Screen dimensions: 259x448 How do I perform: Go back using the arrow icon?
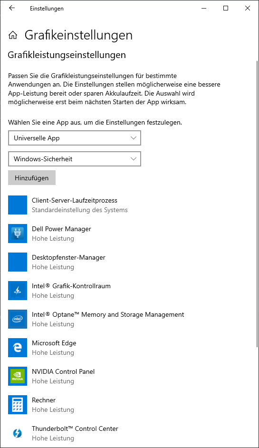pyautogui.click(x=12, y=8)
